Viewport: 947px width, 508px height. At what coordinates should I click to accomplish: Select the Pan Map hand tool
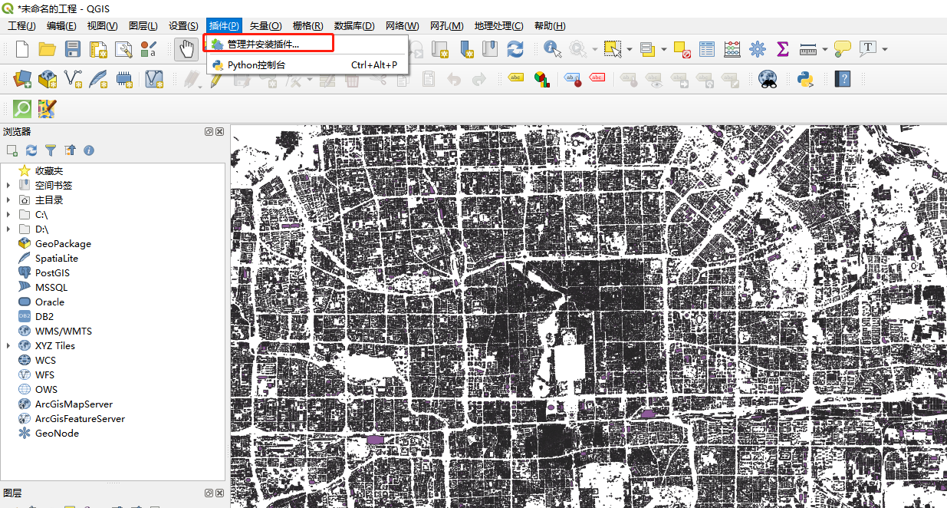pyautogui.click(x=186, y=49)
